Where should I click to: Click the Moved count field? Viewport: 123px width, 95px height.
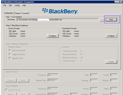tap(94, 89)
